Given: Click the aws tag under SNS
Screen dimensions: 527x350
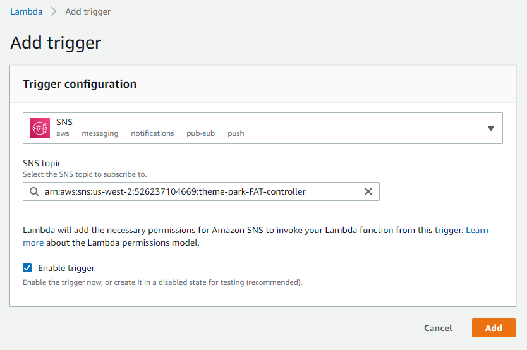Looking at the screenshot, I should pyautogui.click(x=63, y=133).
